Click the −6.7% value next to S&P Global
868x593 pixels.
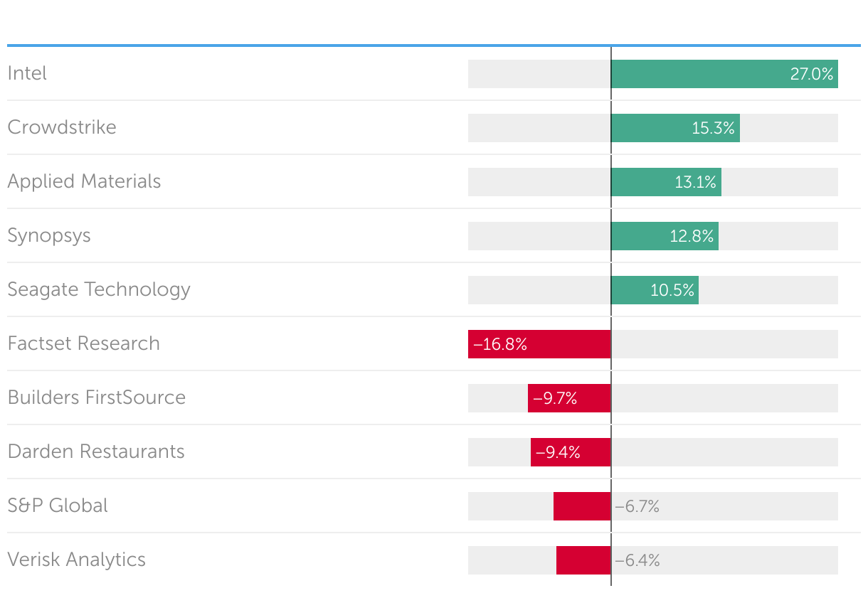[637, 506]
